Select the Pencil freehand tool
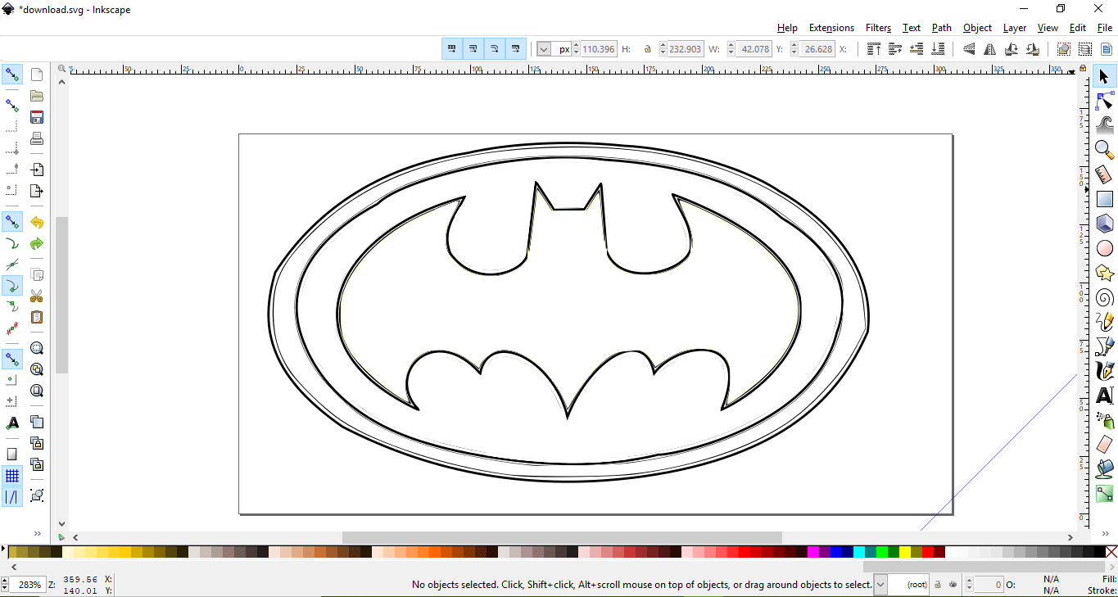1118x597 pixels. (1104, 322)
